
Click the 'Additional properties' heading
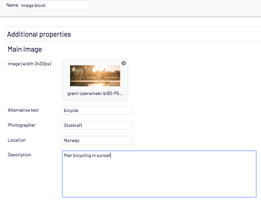pyautogui.click(x=39, y=34)
